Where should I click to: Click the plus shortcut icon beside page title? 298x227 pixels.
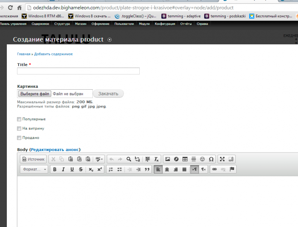pyautogui.click(x=109, y=40)
